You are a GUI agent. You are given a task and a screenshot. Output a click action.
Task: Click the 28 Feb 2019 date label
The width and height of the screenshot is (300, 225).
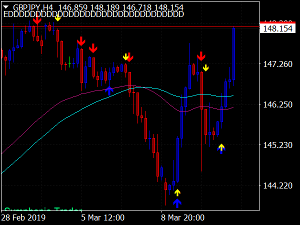tap(23, 217)
